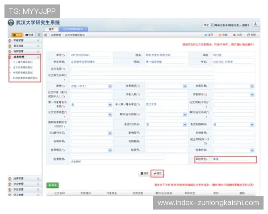Open the 学生 role dropdown at top right

(208, 25)
